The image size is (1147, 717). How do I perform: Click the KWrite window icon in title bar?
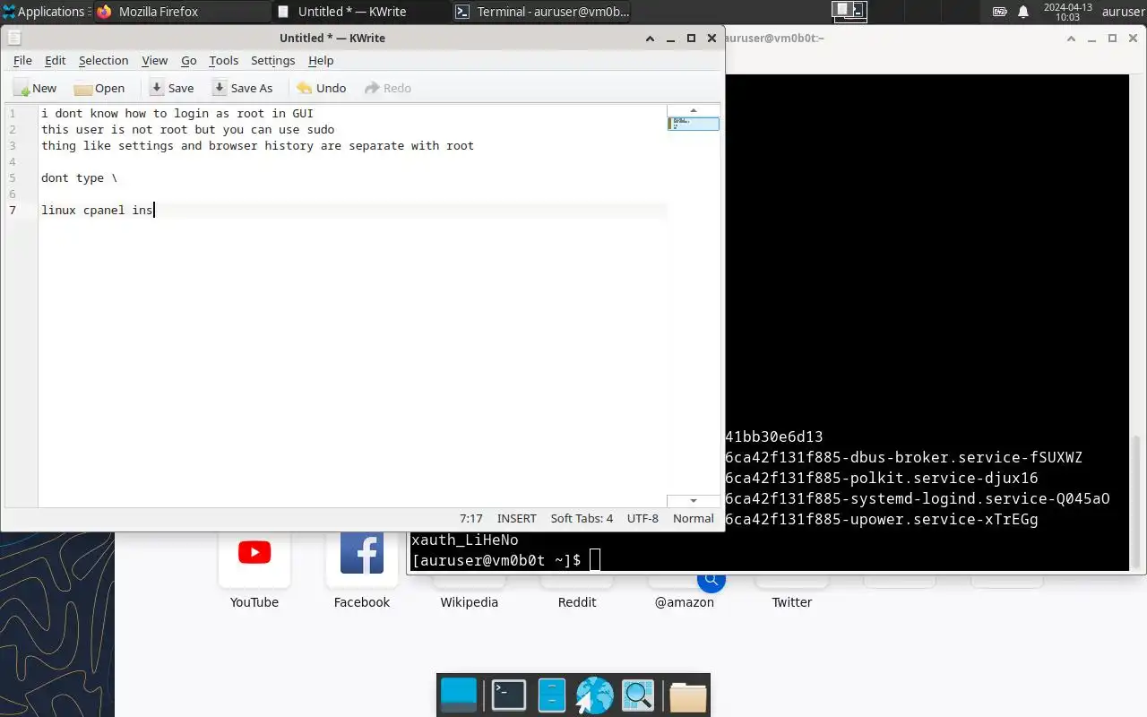pyautogui.click(x=14, y=38)
